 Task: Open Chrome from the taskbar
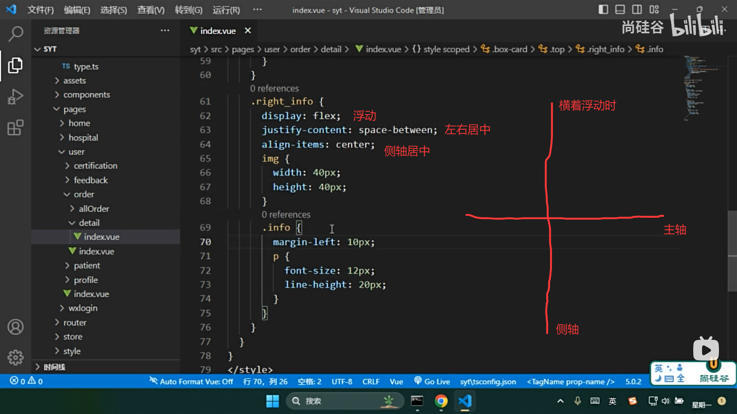click(x=441, y=401)
